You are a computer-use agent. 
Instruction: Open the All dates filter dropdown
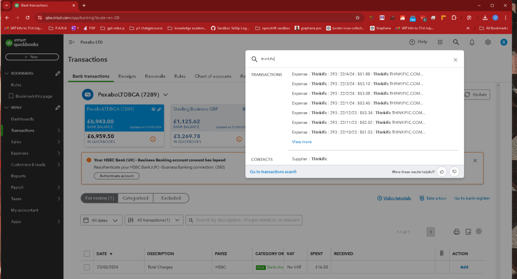[x=101, y=220]
